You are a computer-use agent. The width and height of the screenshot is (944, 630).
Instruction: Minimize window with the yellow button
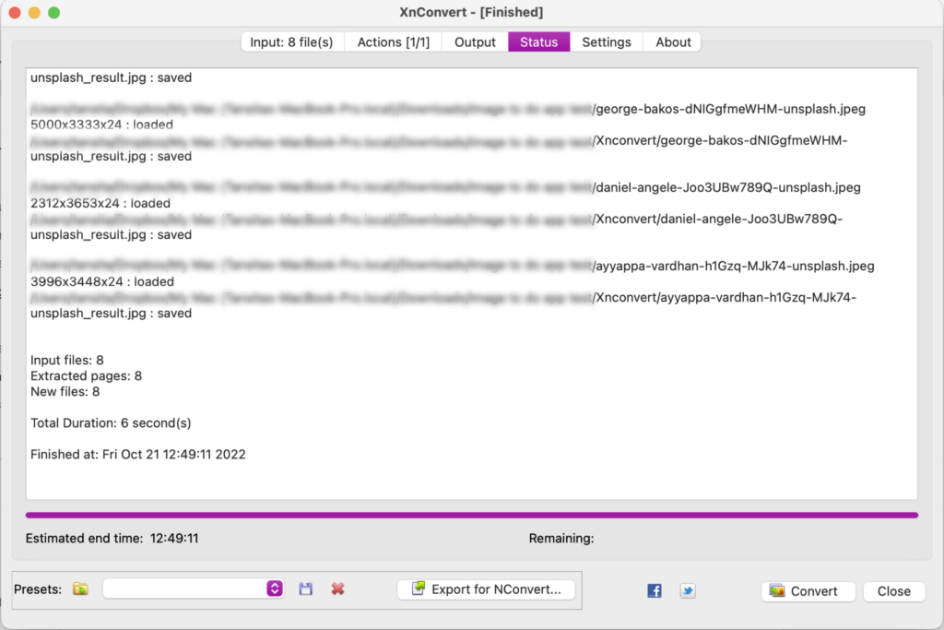(34, 13)
